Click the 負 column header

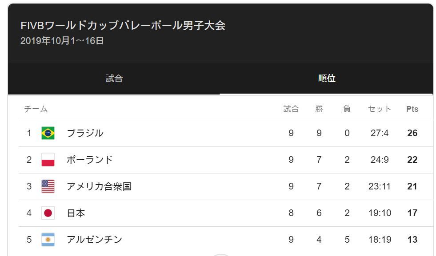(347, 109)
